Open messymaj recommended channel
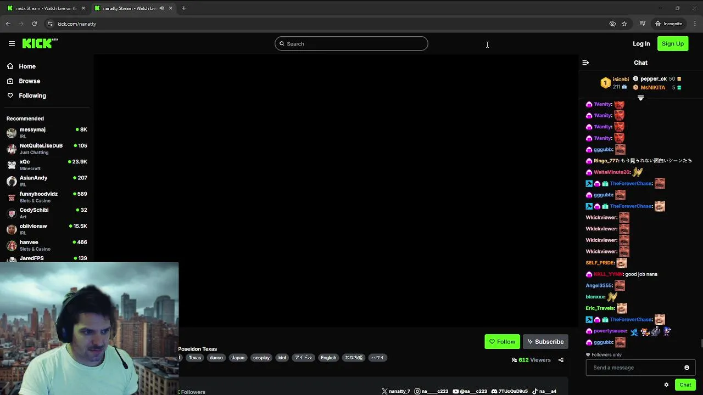Viewport: 703px width, 395px height. pyautogui.click(x=47, y=132)
